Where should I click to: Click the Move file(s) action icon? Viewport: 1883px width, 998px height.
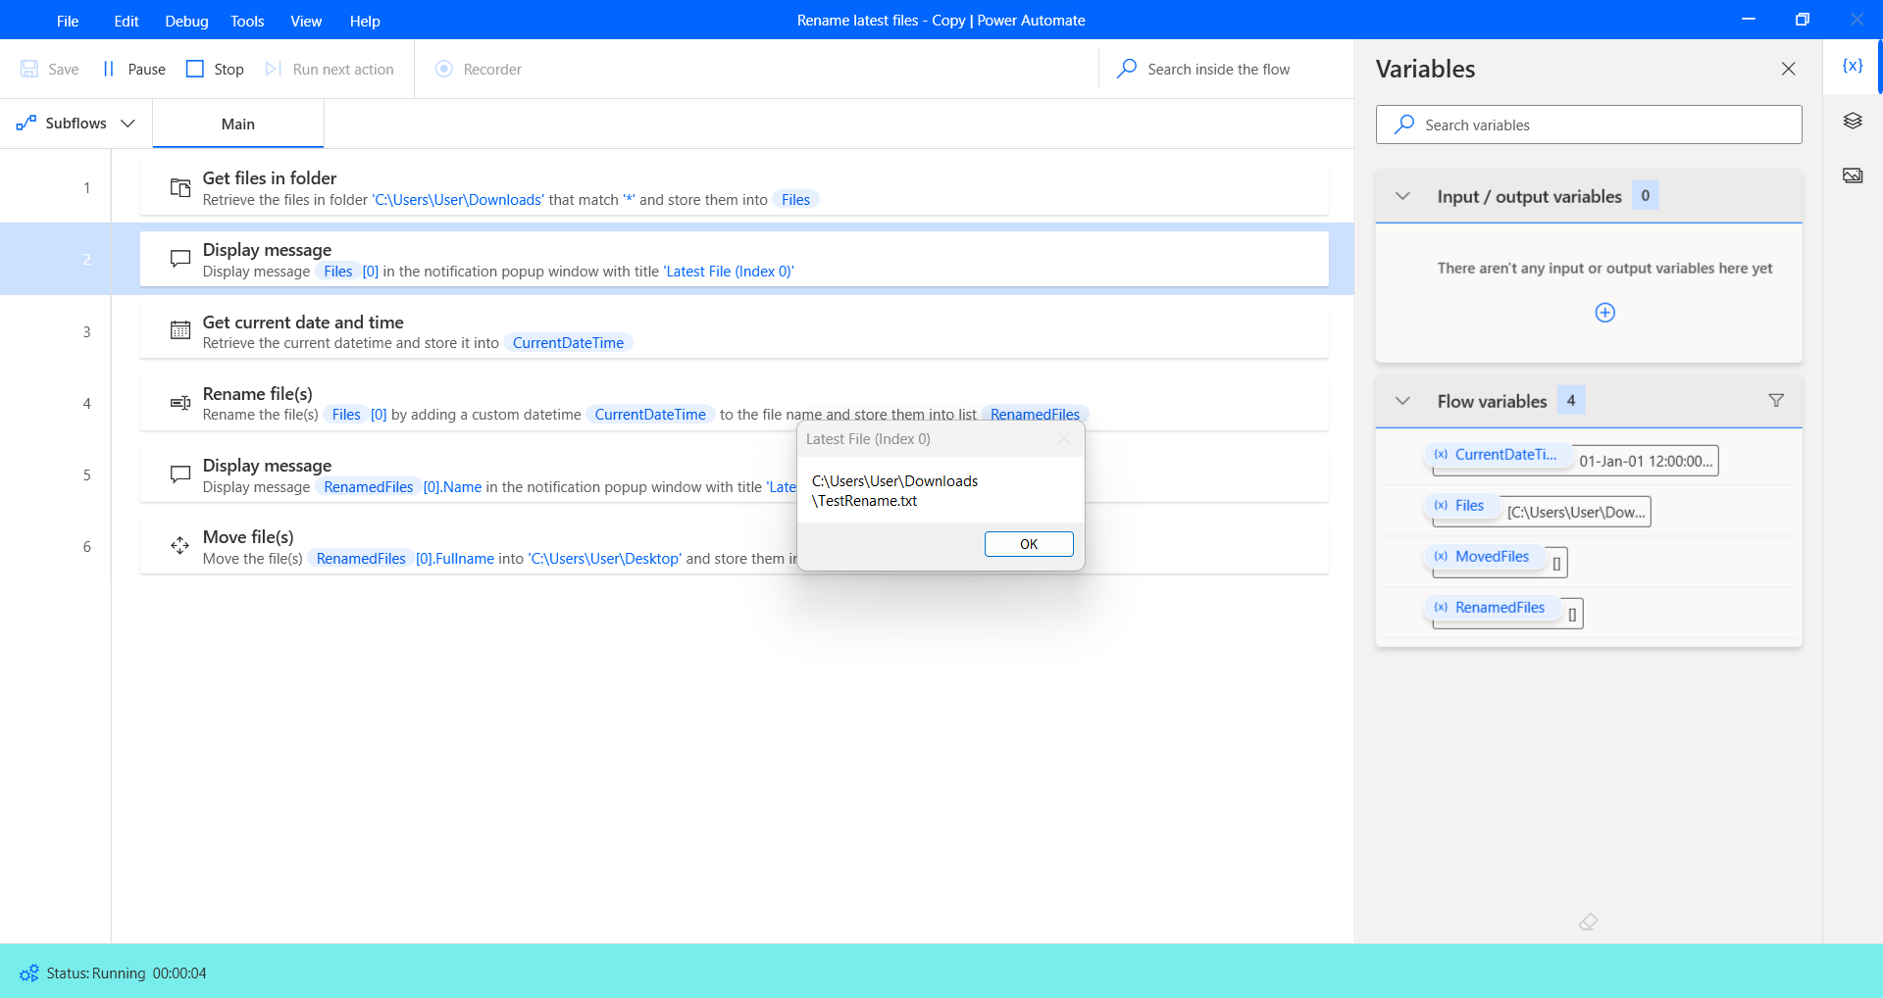(x=179, y=545)
